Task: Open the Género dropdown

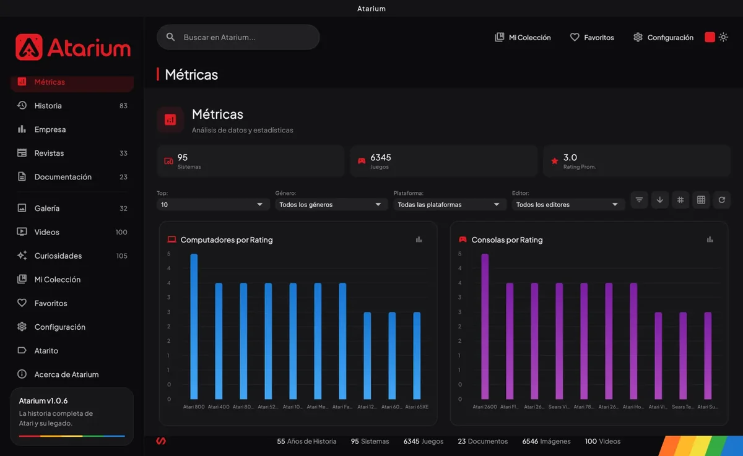Action: 332,204
